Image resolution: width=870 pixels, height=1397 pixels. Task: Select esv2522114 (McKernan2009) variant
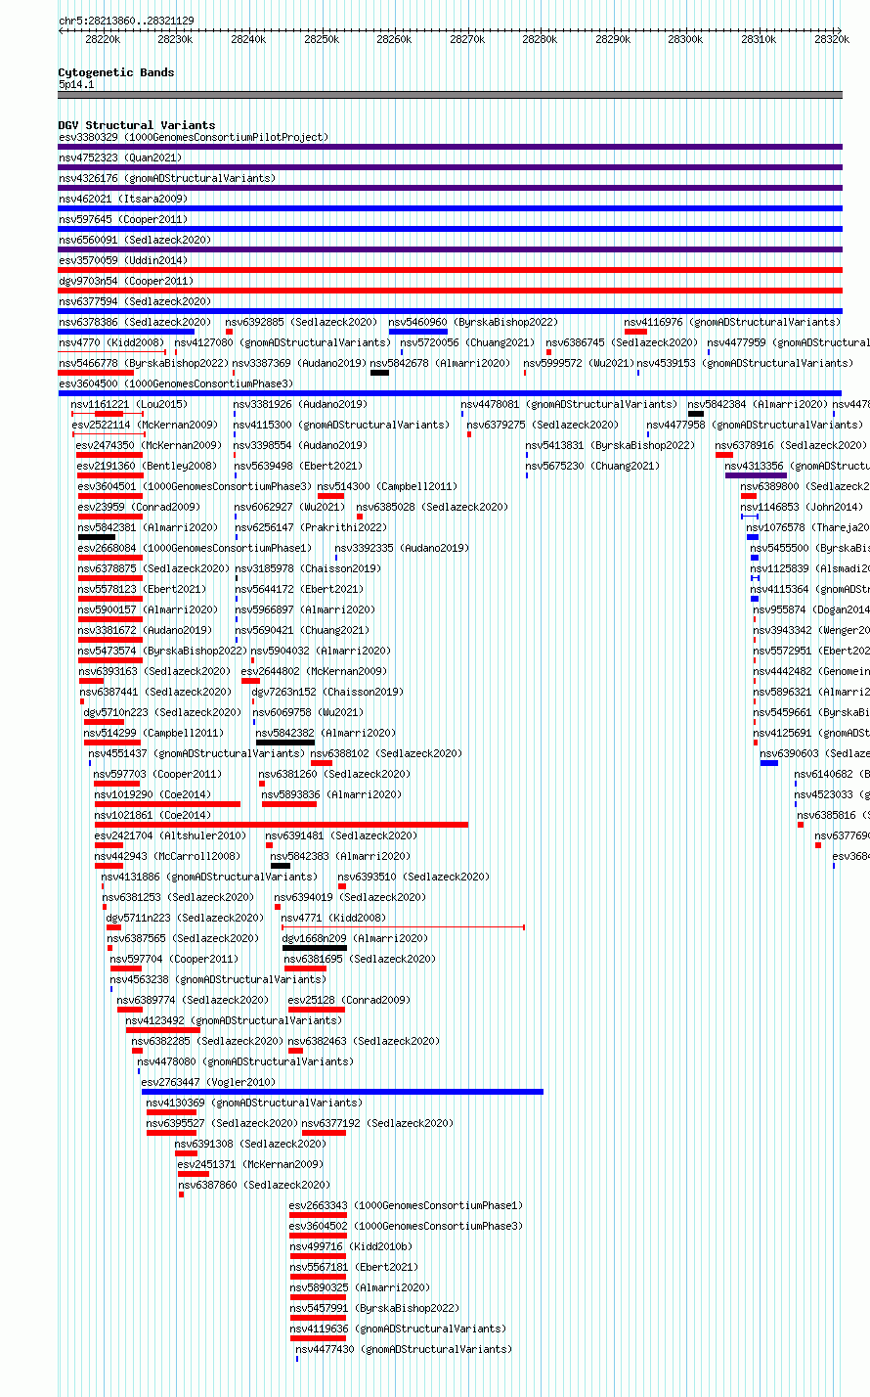pyautogui.click(x=146, y=425)
